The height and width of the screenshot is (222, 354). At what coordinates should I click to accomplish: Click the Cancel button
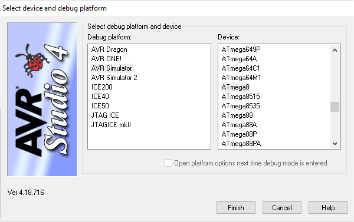click(282, 208)
